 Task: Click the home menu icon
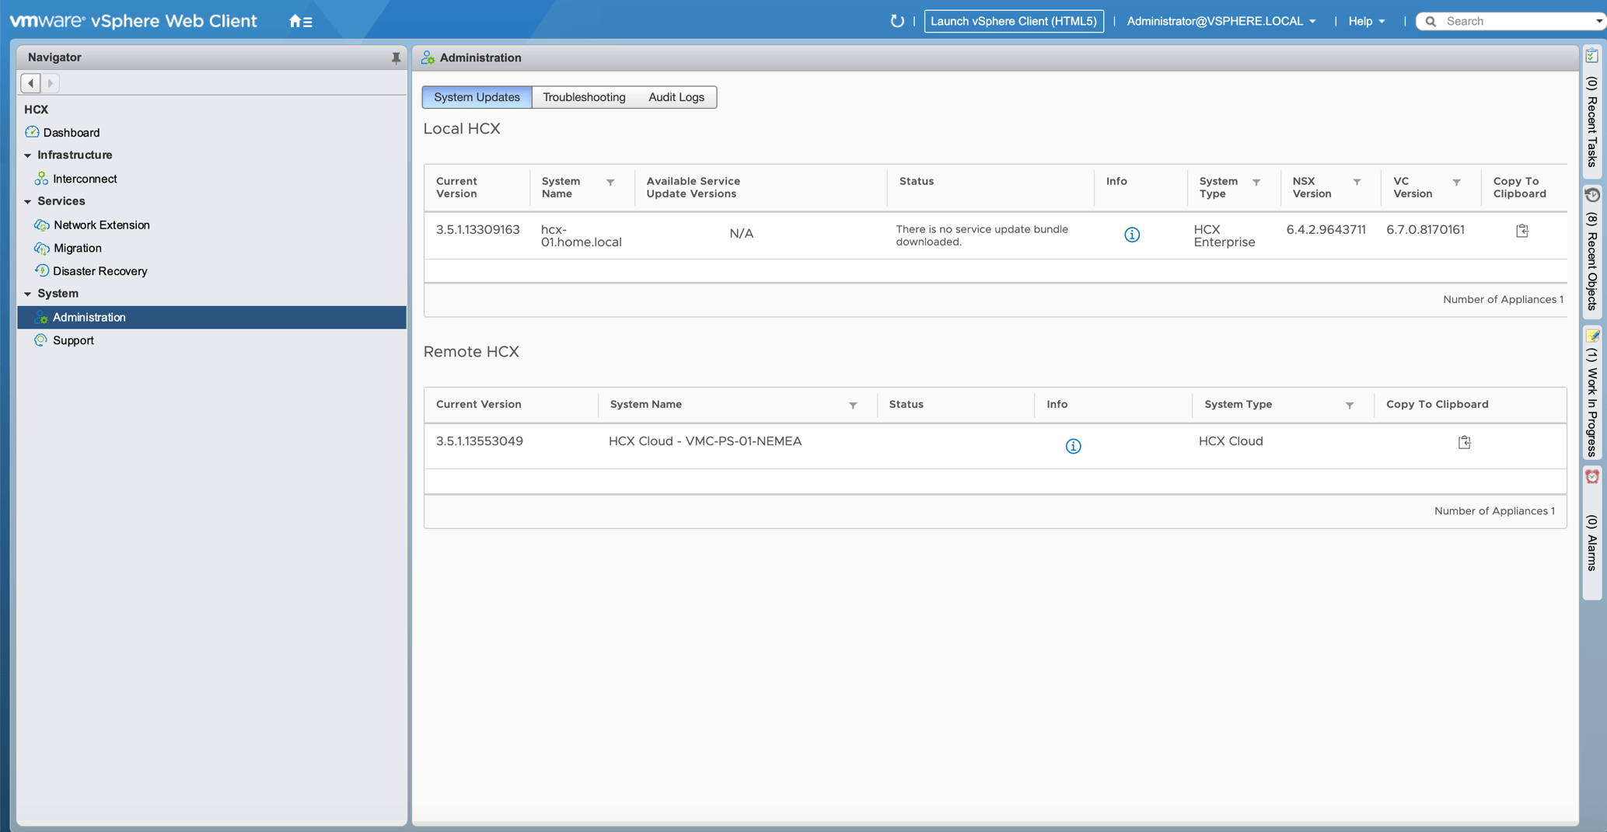pos(300,22)
